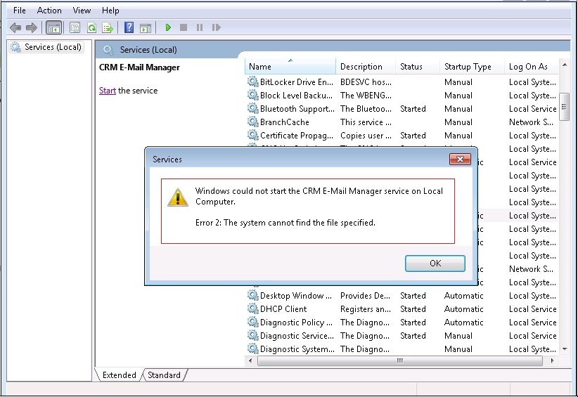Sort by Startup Type column header
The width and height of the screenshot is (578, 397).
click(472, 67)
